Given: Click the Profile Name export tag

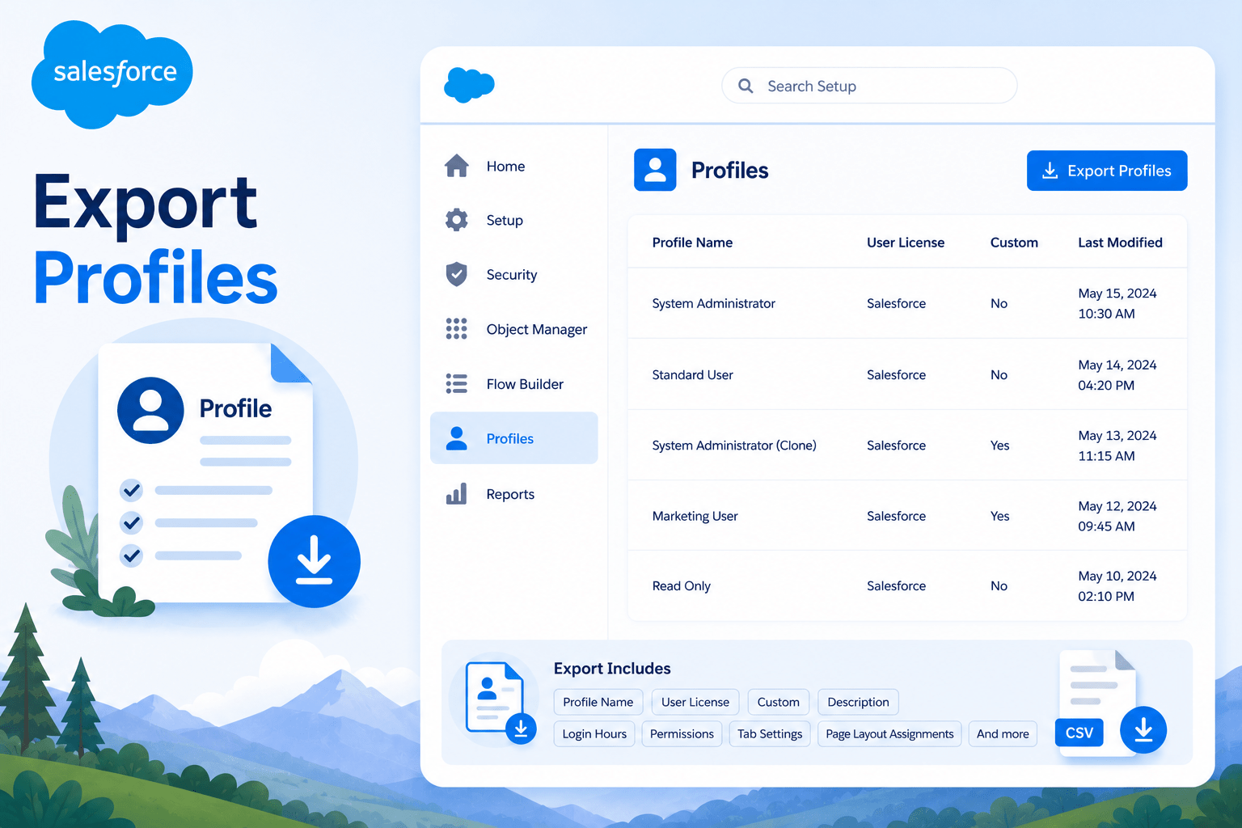Looking at the screenshot, I should coord(598,702).
